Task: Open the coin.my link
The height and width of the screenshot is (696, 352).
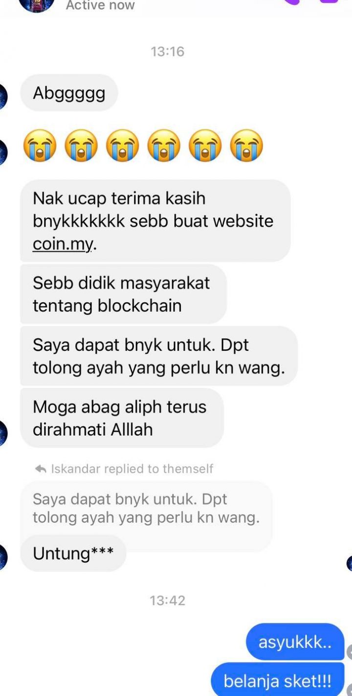Action: [x=62, y=243]
